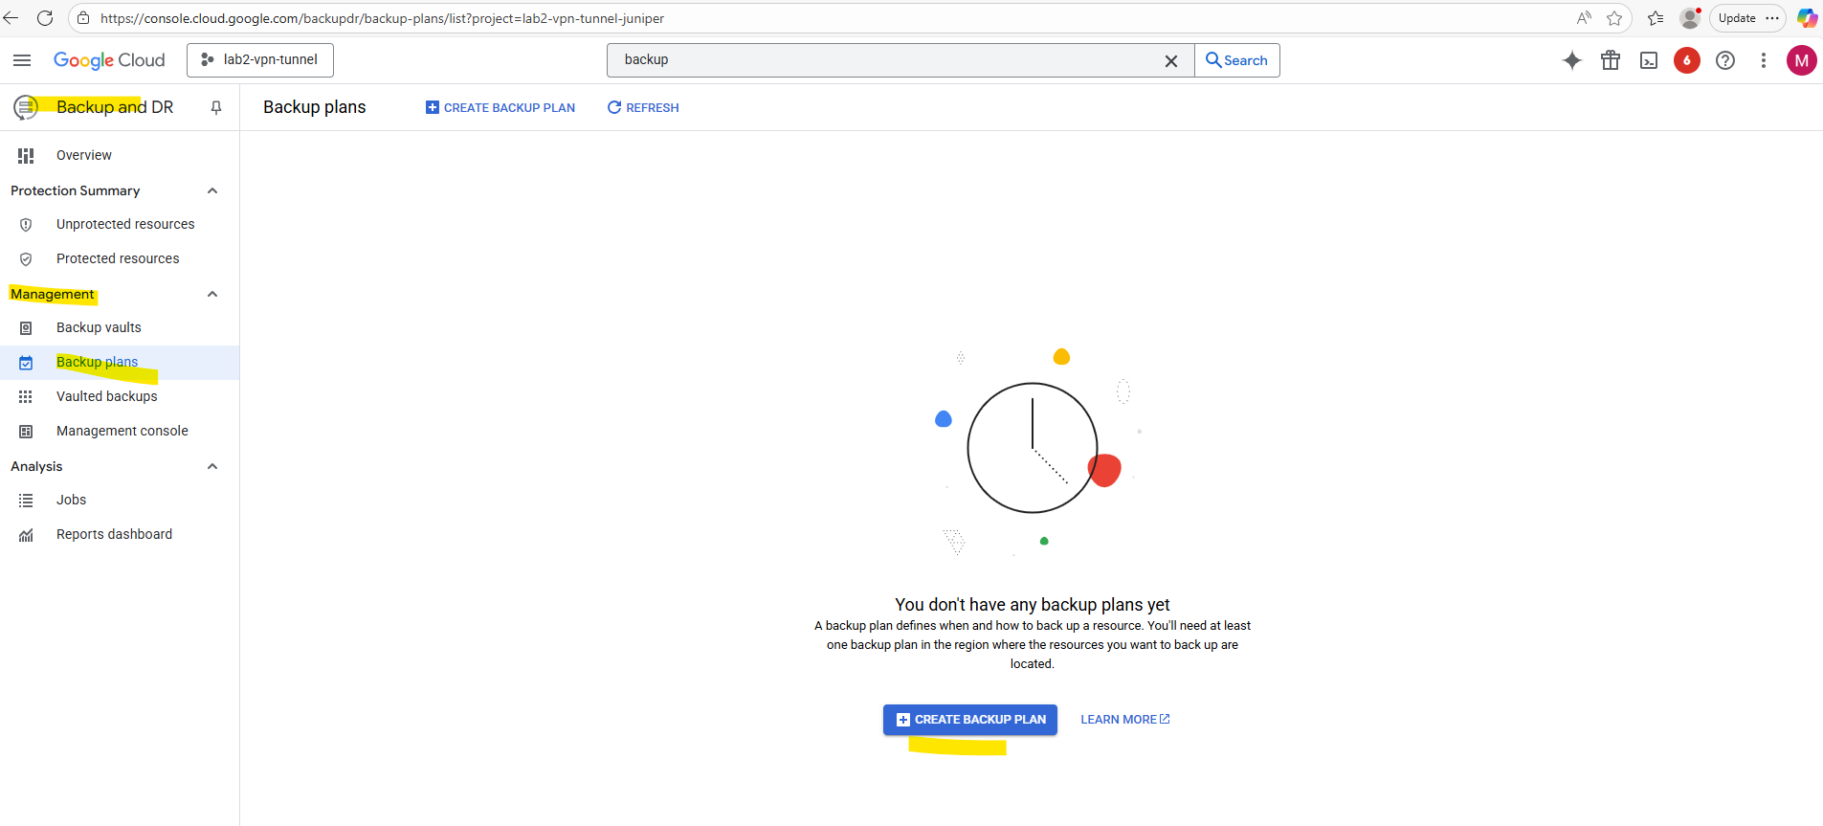Open the free trial gift icon
Viewport: 1823px width, 826px height.
coord(1611,60)
